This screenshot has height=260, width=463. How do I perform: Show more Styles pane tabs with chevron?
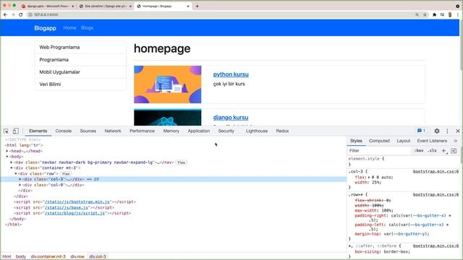[455, 141]
